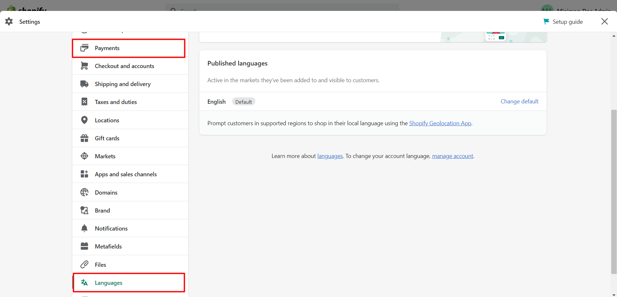Open Checkout and accounts settings
This screenshot has width=617, height=297.
130,66
